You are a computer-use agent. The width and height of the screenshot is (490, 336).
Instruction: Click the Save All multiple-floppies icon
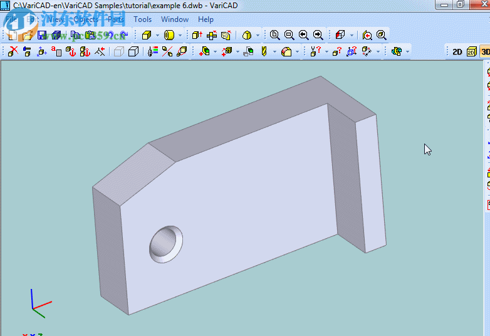coord(56,35)
